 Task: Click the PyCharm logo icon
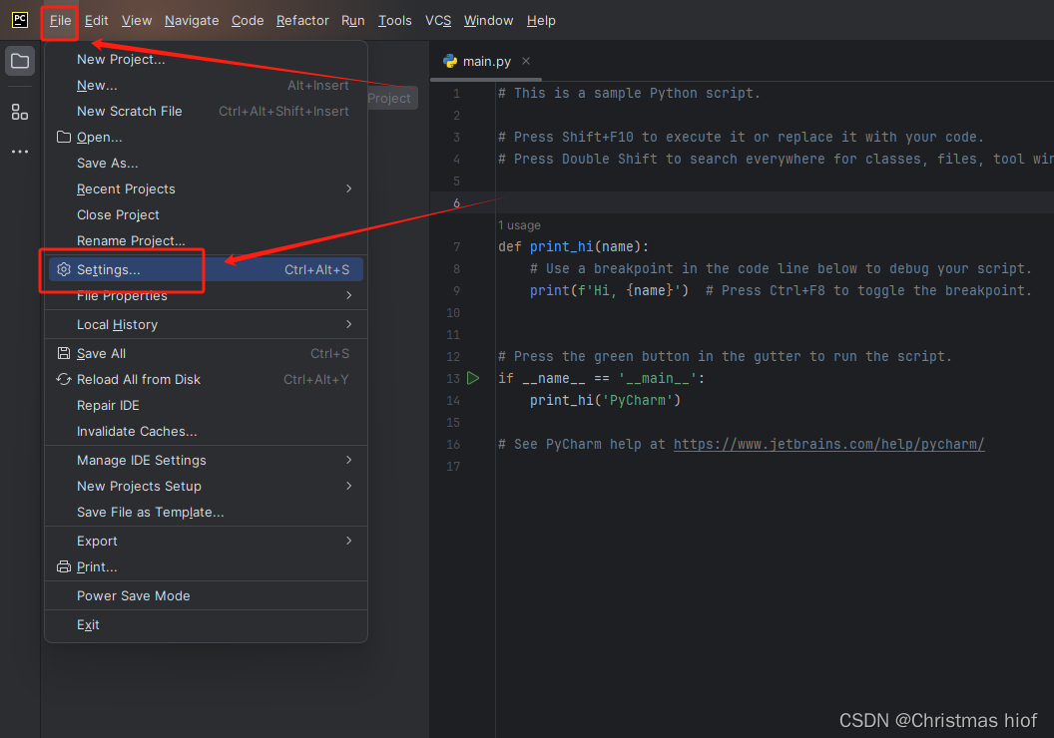20,20
